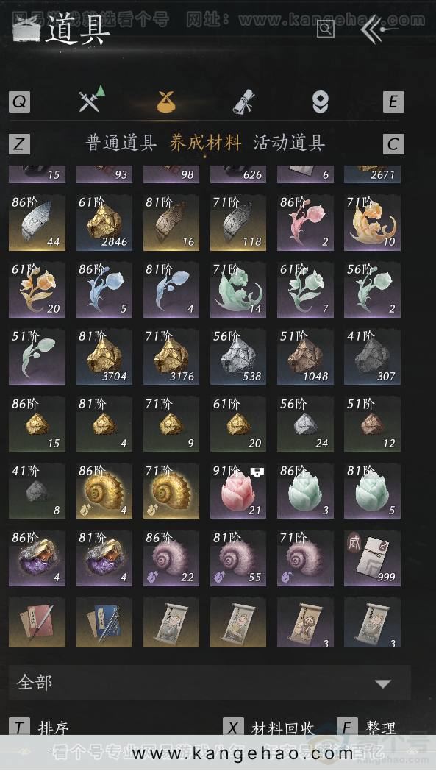Select the 86阶 purple crystal ore item

coord(37,558)
